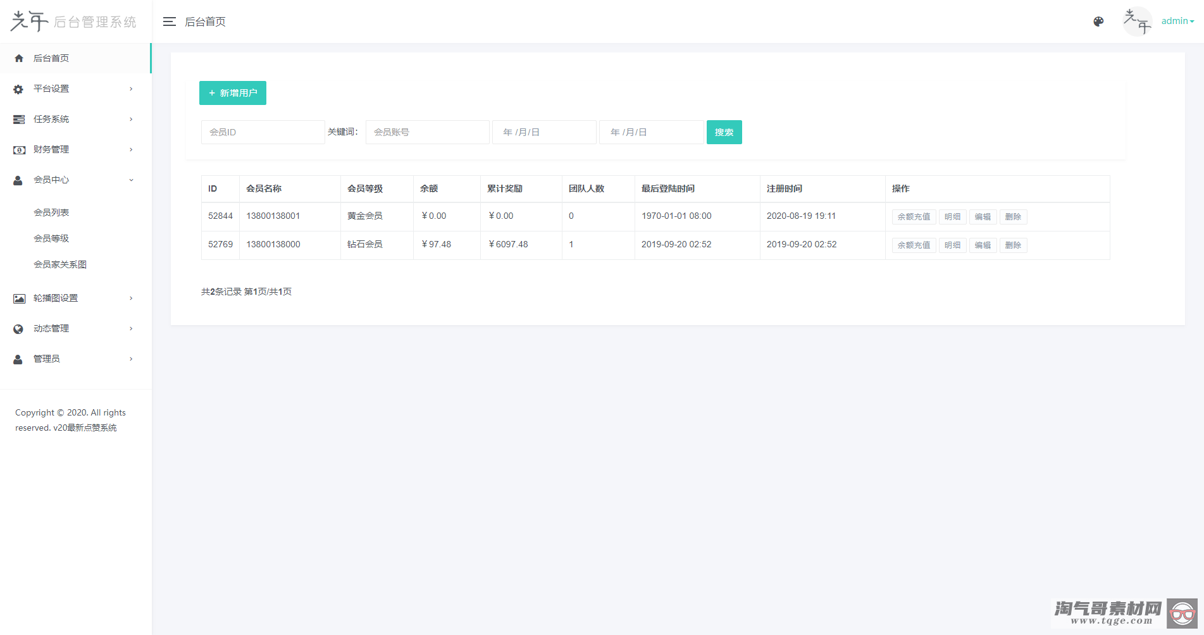Select 会员等级 submenu item

51,238
